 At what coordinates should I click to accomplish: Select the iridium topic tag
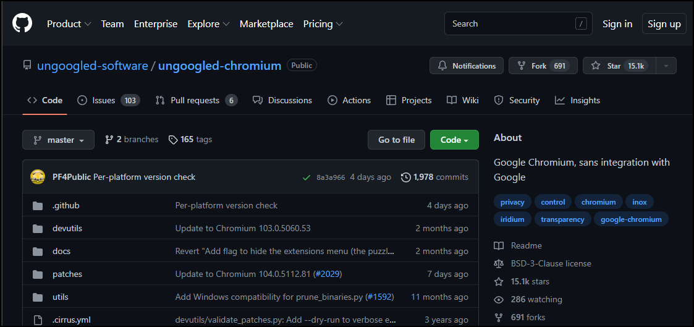(x=512, y=219)
